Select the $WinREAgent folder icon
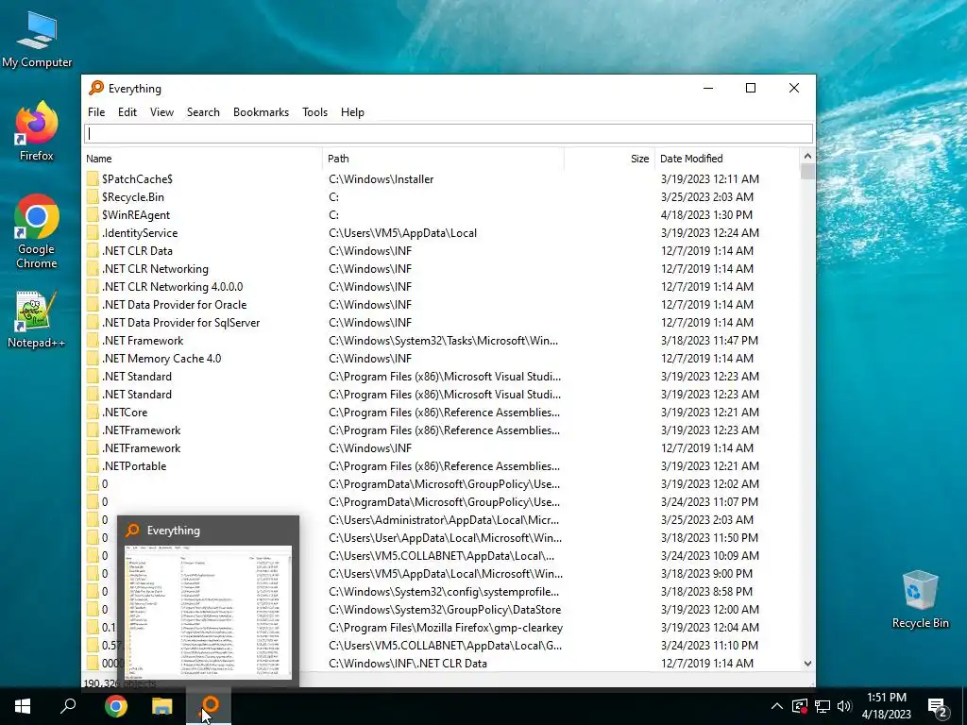 tap(93, 215)
